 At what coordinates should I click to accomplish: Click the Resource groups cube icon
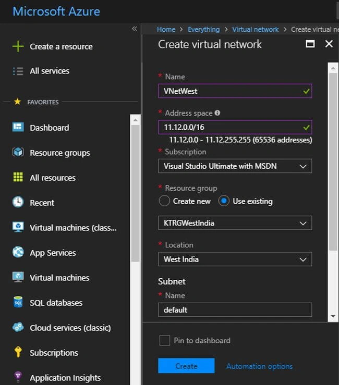(18, 152)
